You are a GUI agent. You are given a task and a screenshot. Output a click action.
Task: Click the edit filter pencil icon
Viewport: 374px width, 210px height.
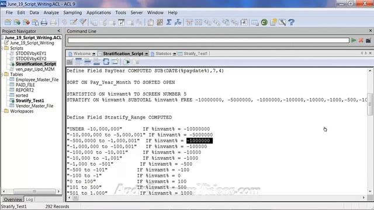pyautogui.click(x=74, y=22)
